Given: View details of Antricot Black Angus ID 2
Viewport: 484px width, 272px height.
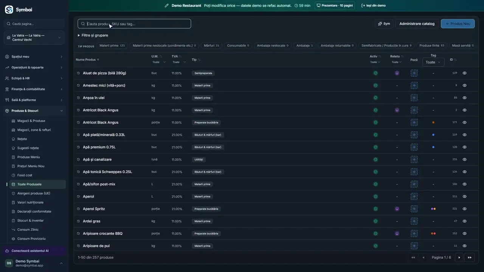Looking at the screenshot, I should [x=465, y=110].
